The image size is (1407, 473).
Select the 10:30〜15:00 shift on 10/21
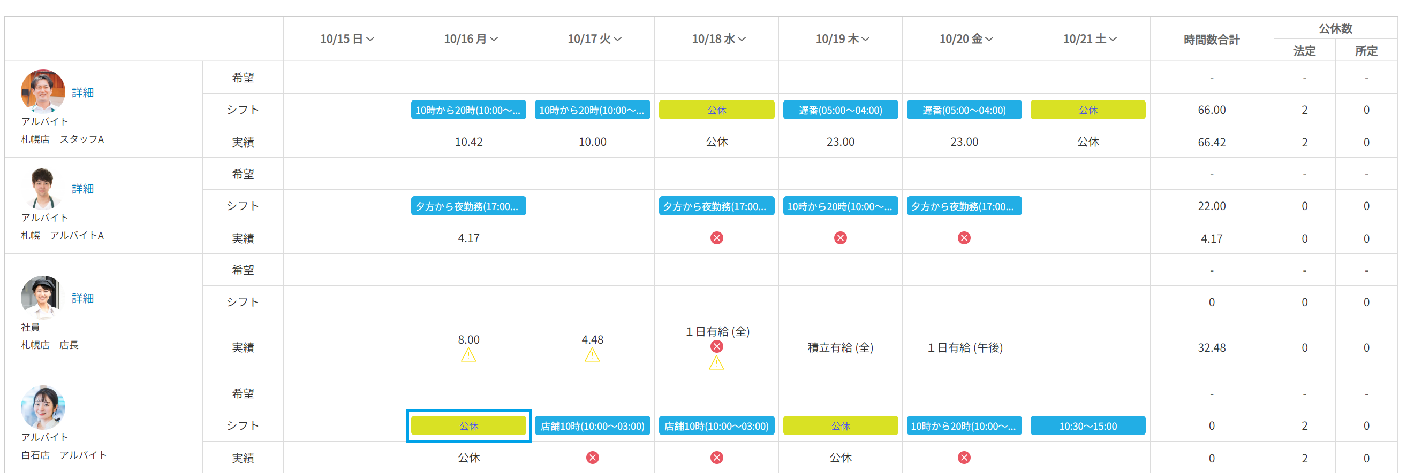click(x=1087, y=425)
